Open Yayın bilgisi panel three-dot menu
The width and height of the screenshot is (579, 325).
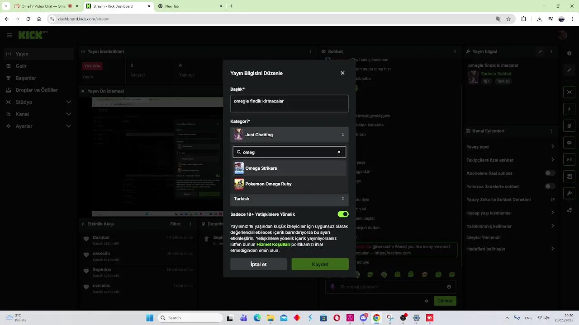pos(551,51)
